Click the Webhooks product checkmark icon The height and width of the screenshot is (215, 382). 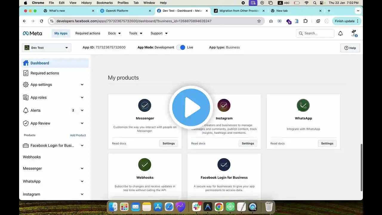pos(145,165)
